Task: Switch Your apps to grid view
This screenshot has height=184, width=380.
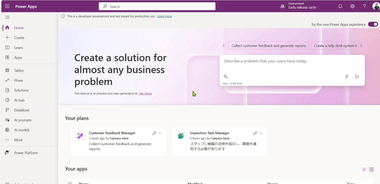Action: tap(372, 170)
